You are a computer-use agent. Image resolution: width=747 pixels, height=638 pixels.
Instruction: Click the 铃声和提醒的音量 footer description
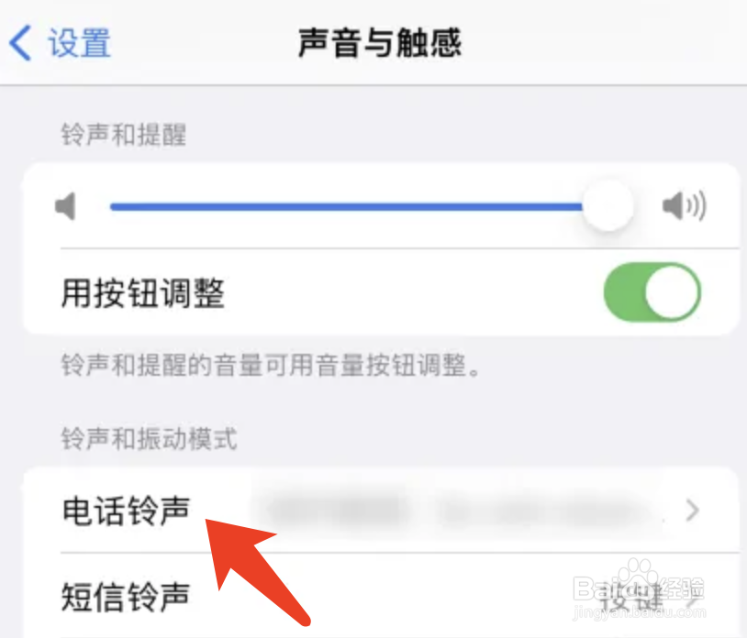coord(271,366)
